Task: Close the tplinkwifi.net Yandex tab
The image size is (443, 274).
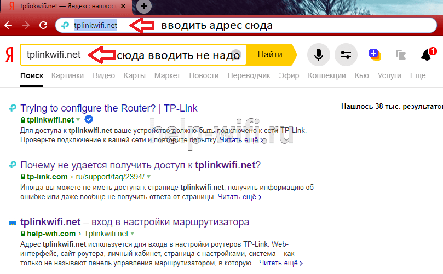Action: click(123, 6)
